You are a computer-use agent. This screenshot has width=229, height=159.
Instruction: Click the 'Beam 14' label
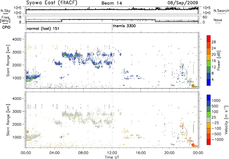coord(112,3)
